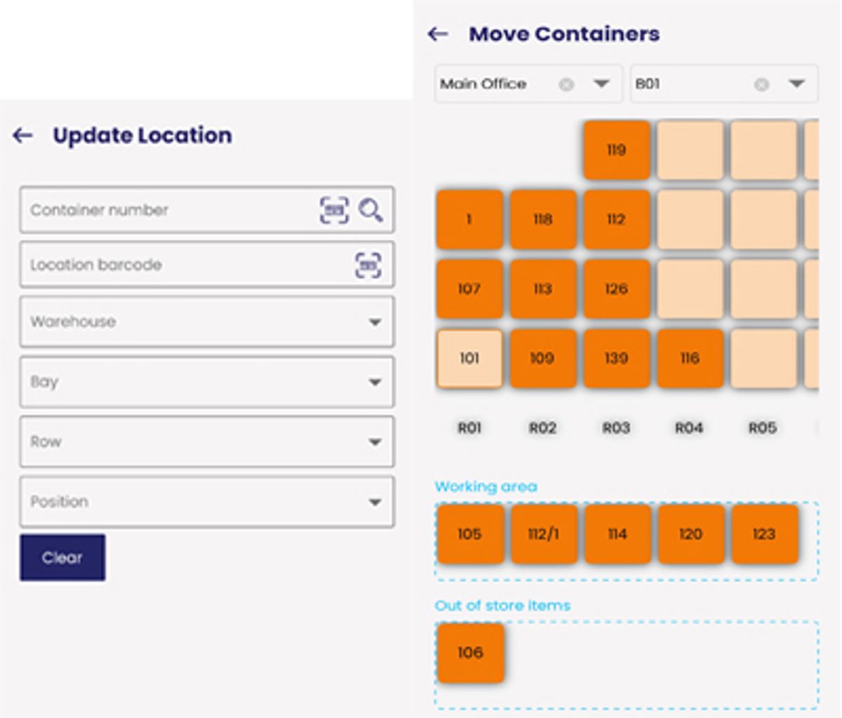This screenshot has width=842, height=718.
Task: Click the R01 row label
Action: 469,427
